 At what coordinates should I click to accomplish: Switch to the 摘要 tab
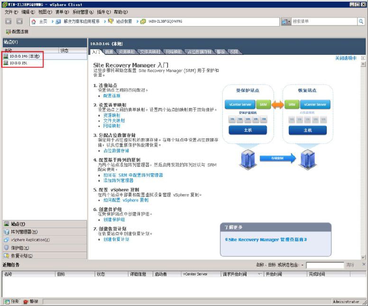coord(109,52)
